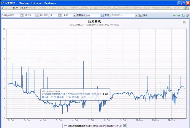The image size is (190, 128).
Task: Click the chart title 历史曲线
Action: pyautogui.click(x=94, y=21)
